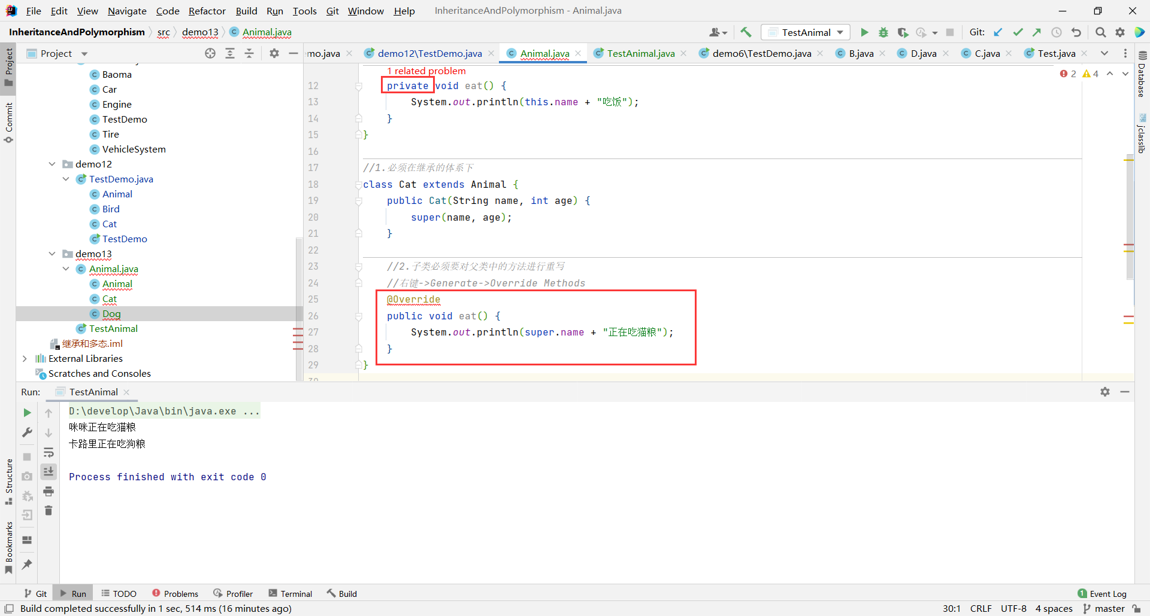Open the Tools menu

click(304, 11)
